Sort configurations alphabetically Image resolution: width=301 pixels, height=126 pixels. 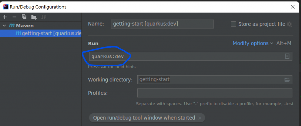(x=44, y=17)
